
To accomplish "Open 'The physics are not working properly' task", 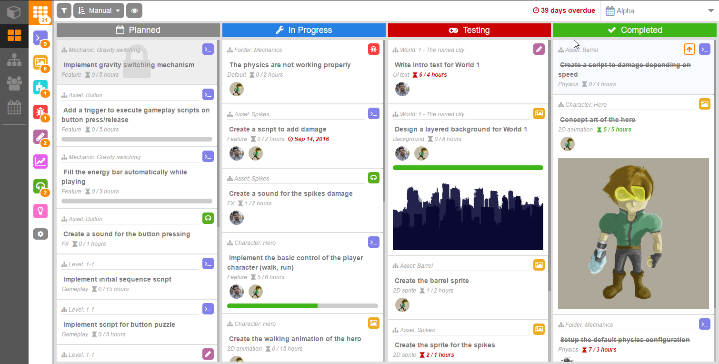I will click(x=290, y=65).
